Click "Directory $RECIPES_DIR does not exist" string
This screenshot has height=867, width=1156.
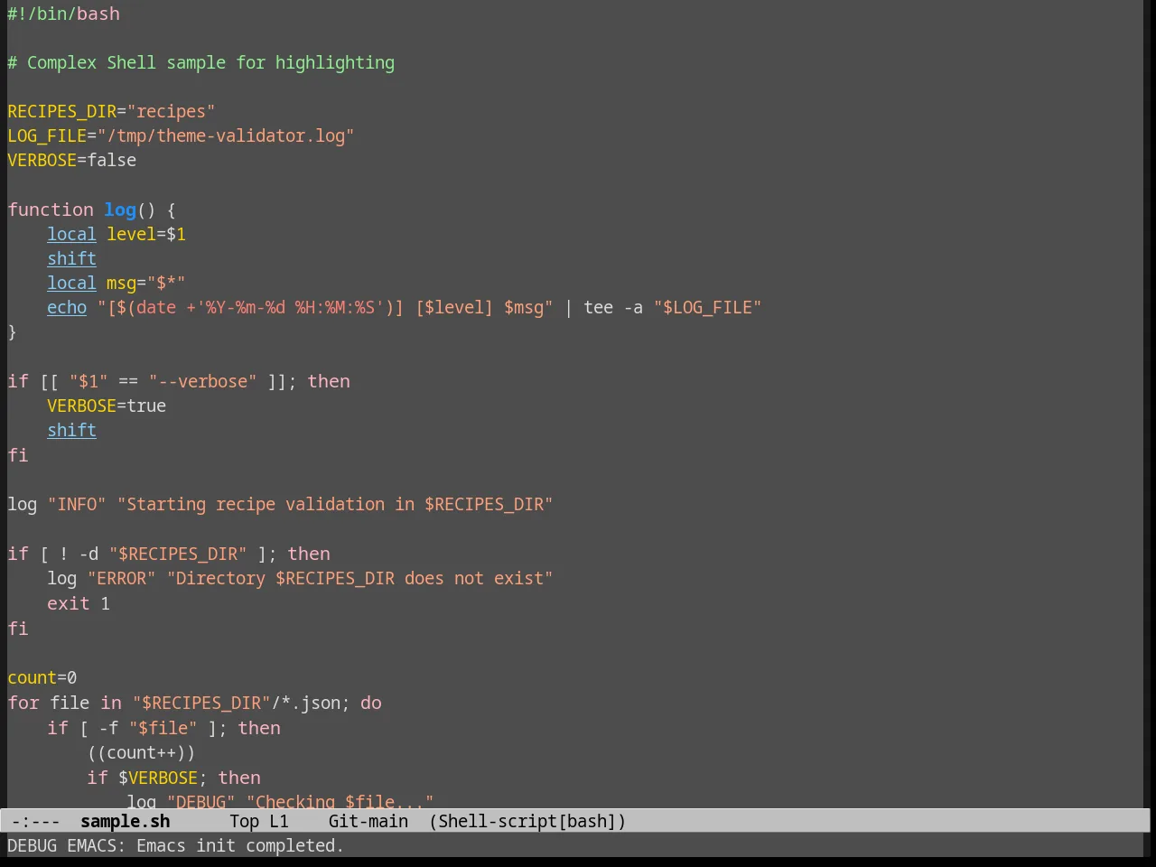coord(359,578)
